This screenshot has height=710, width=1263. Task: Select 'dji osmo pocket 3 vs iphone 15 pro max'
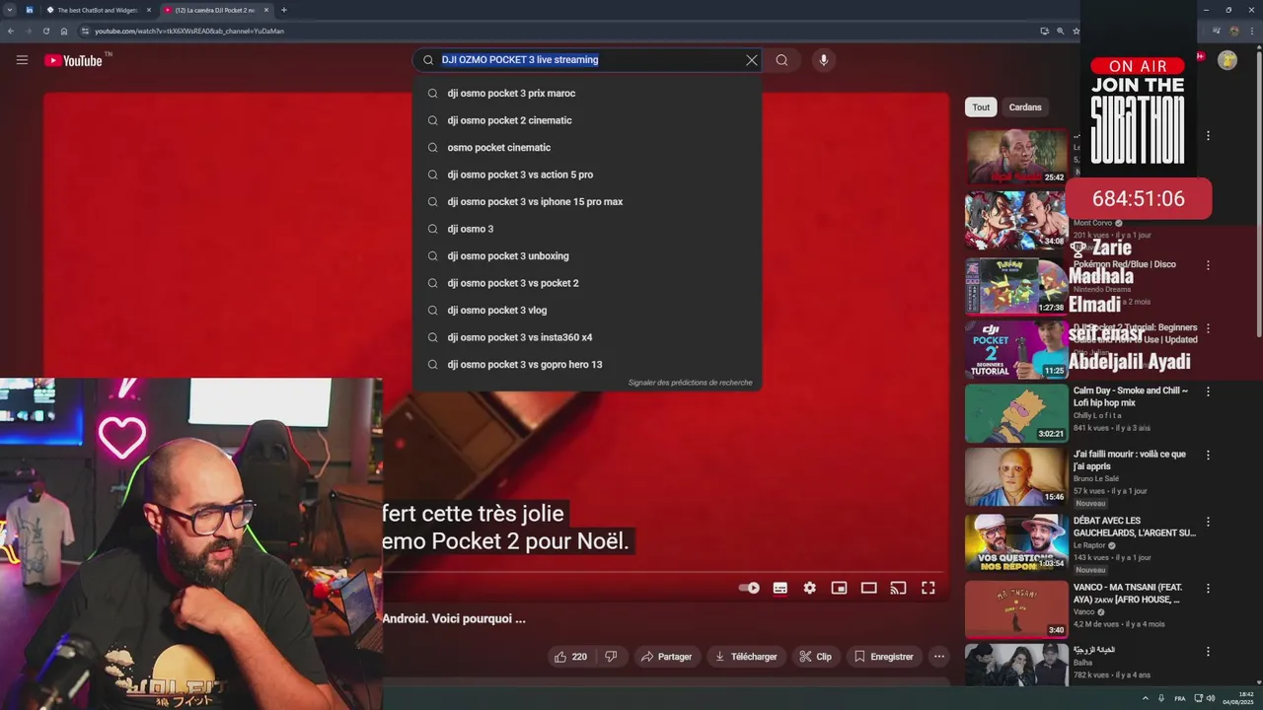587,202
